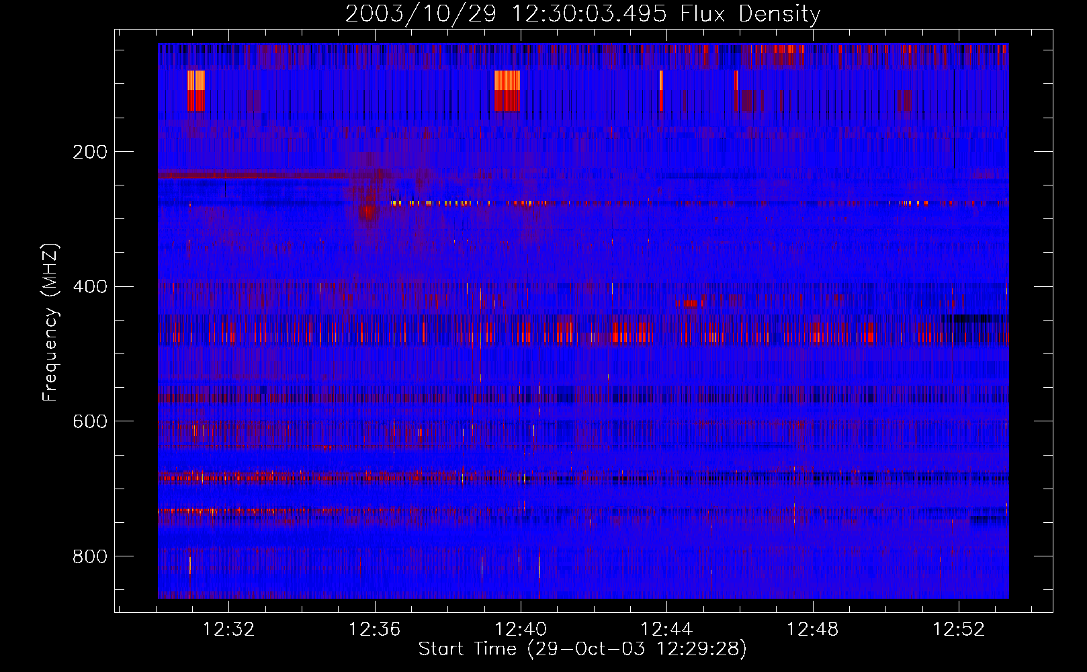Click the 400 frequency tick label
This screenshot has width=1087, height=672.
(x=90, y=287)
